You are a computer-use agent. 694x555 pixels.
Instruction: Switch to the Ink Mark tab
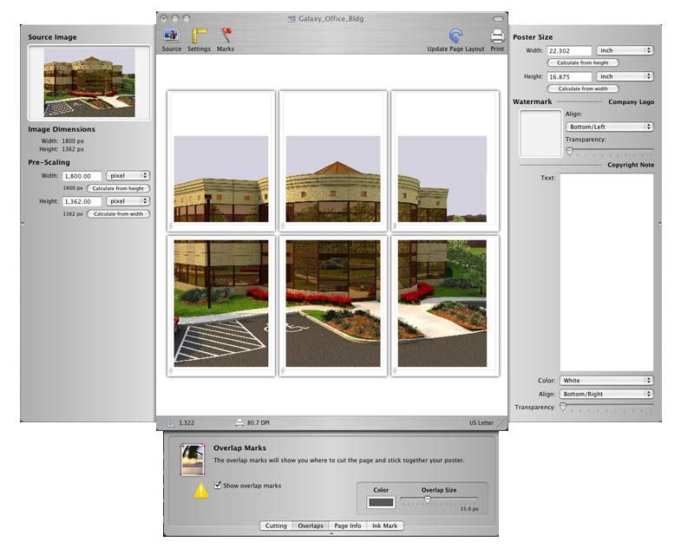point(384,526)
